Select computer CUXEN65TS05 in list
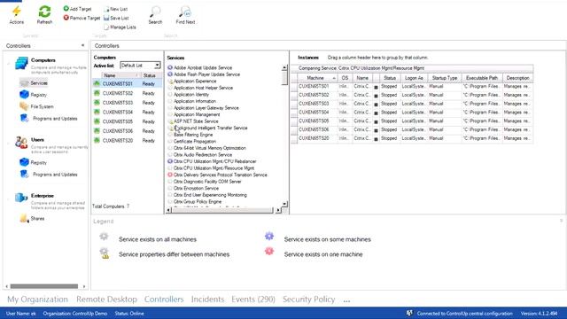This screenshot has width=567, height=319. coord(127,121)
